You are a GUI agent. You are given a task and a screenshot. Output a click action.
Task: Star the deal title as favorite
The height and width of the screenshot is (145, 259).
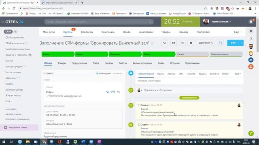(x=152, y=43)
